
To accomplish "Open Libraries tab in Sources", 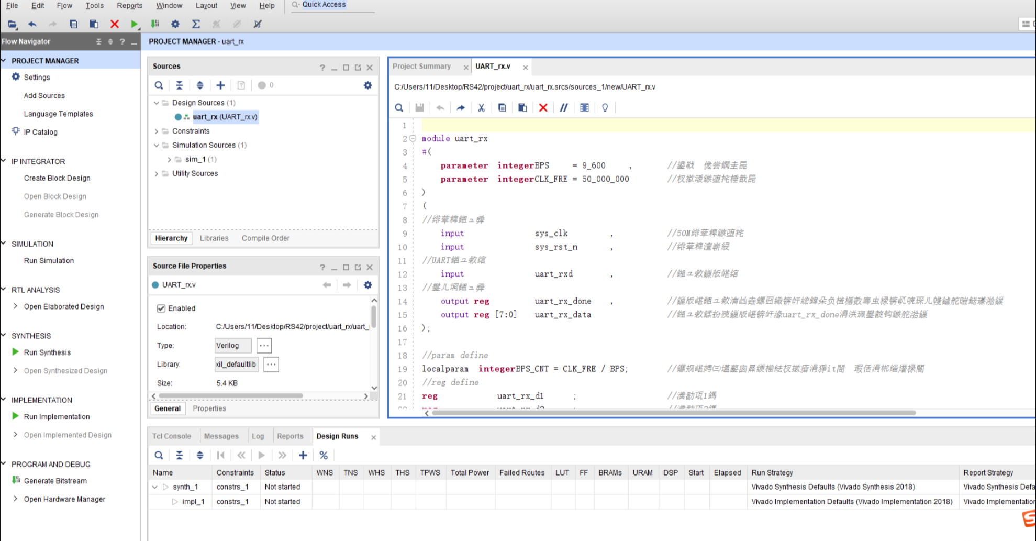I will (x=214, y=238).
